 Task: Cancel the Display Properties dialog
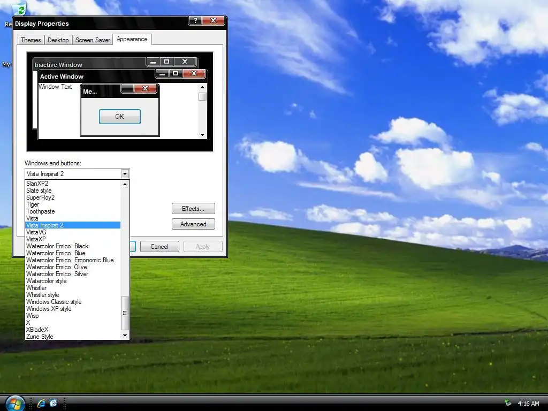[x=159, y=247]
